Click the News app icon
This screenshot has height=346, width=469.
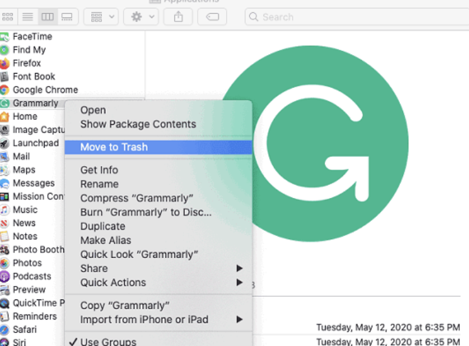[5, 223]
